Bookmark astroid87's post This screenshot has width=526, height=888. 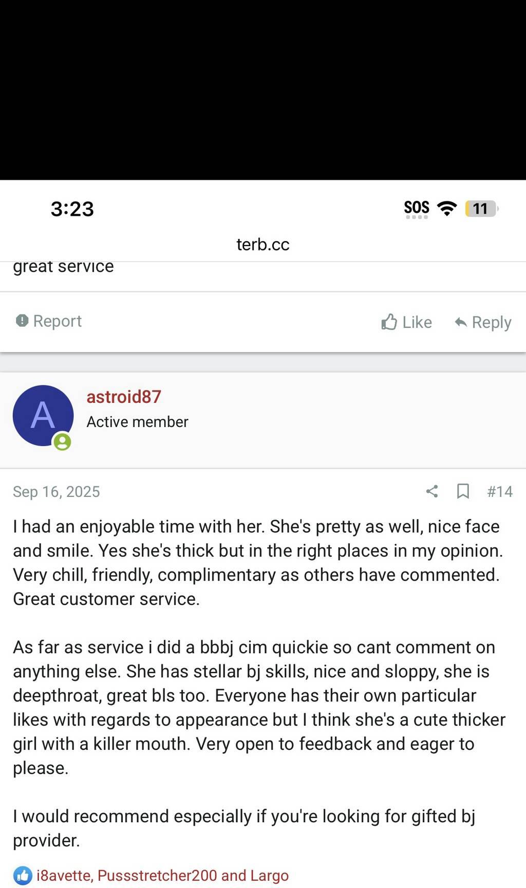click(463, 491)
